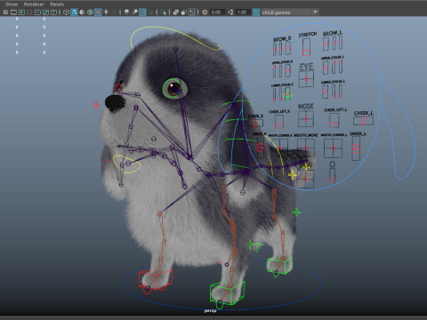Open the Show menu
Image resolution: width=427 pixels, height=320 pixels.
[12, 4]
